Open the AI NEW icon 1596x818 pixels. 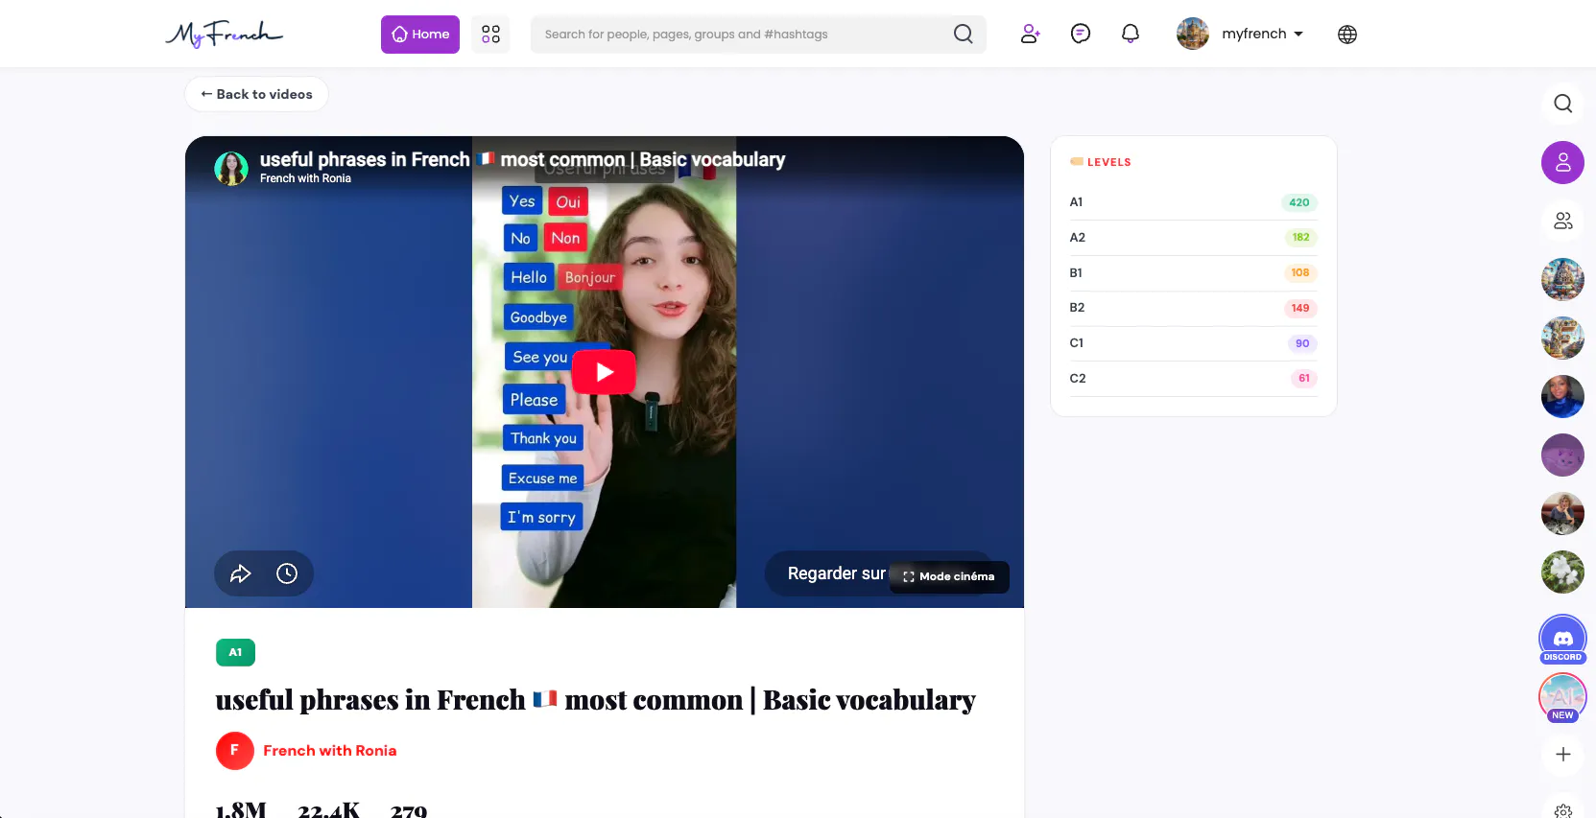click(1562, 697)
